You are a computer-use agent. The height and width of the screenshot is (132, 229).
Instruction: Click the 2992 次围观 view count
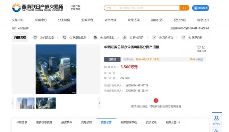click(196, 59)
